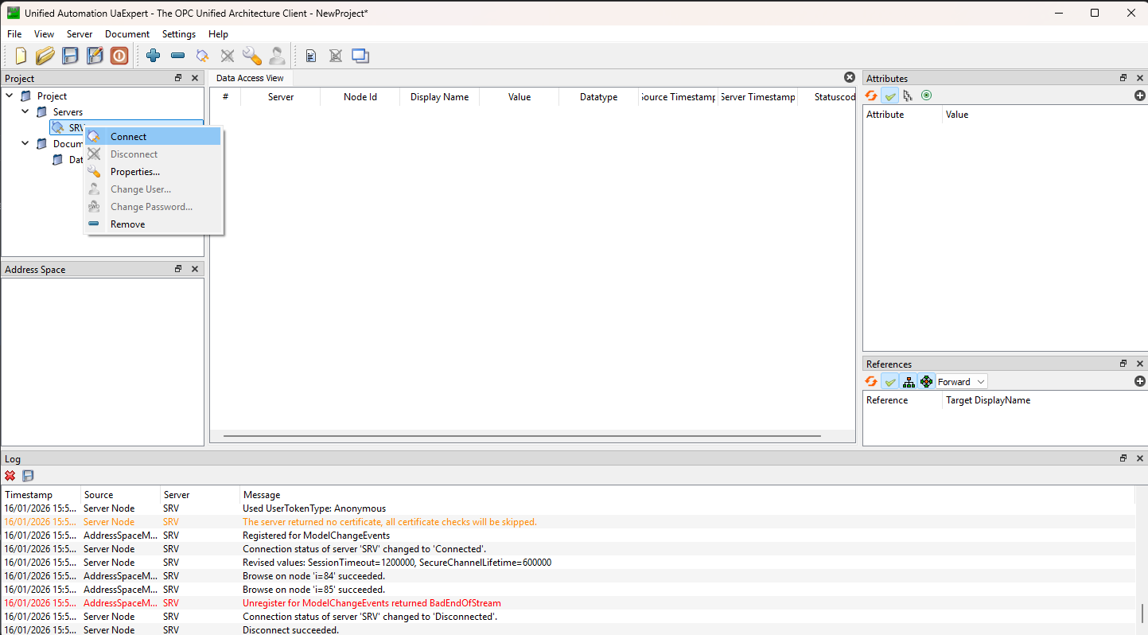Click the red power Quit icon in toolbar

119,56
